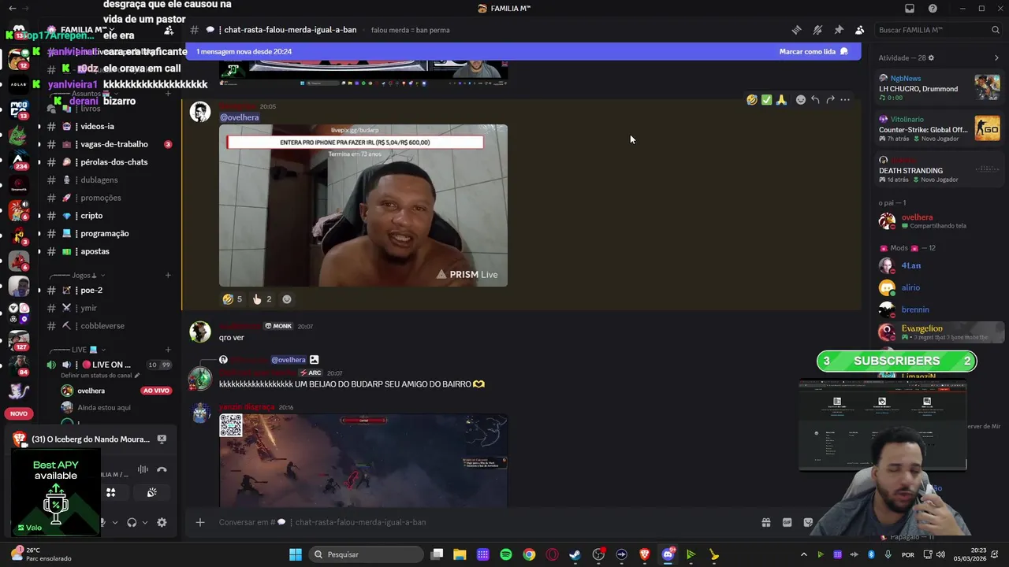Toggle deafen headphones icon

point(132,522)
